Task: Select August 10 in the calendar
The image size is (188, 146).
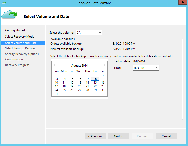Action: [x=56, y=83]
